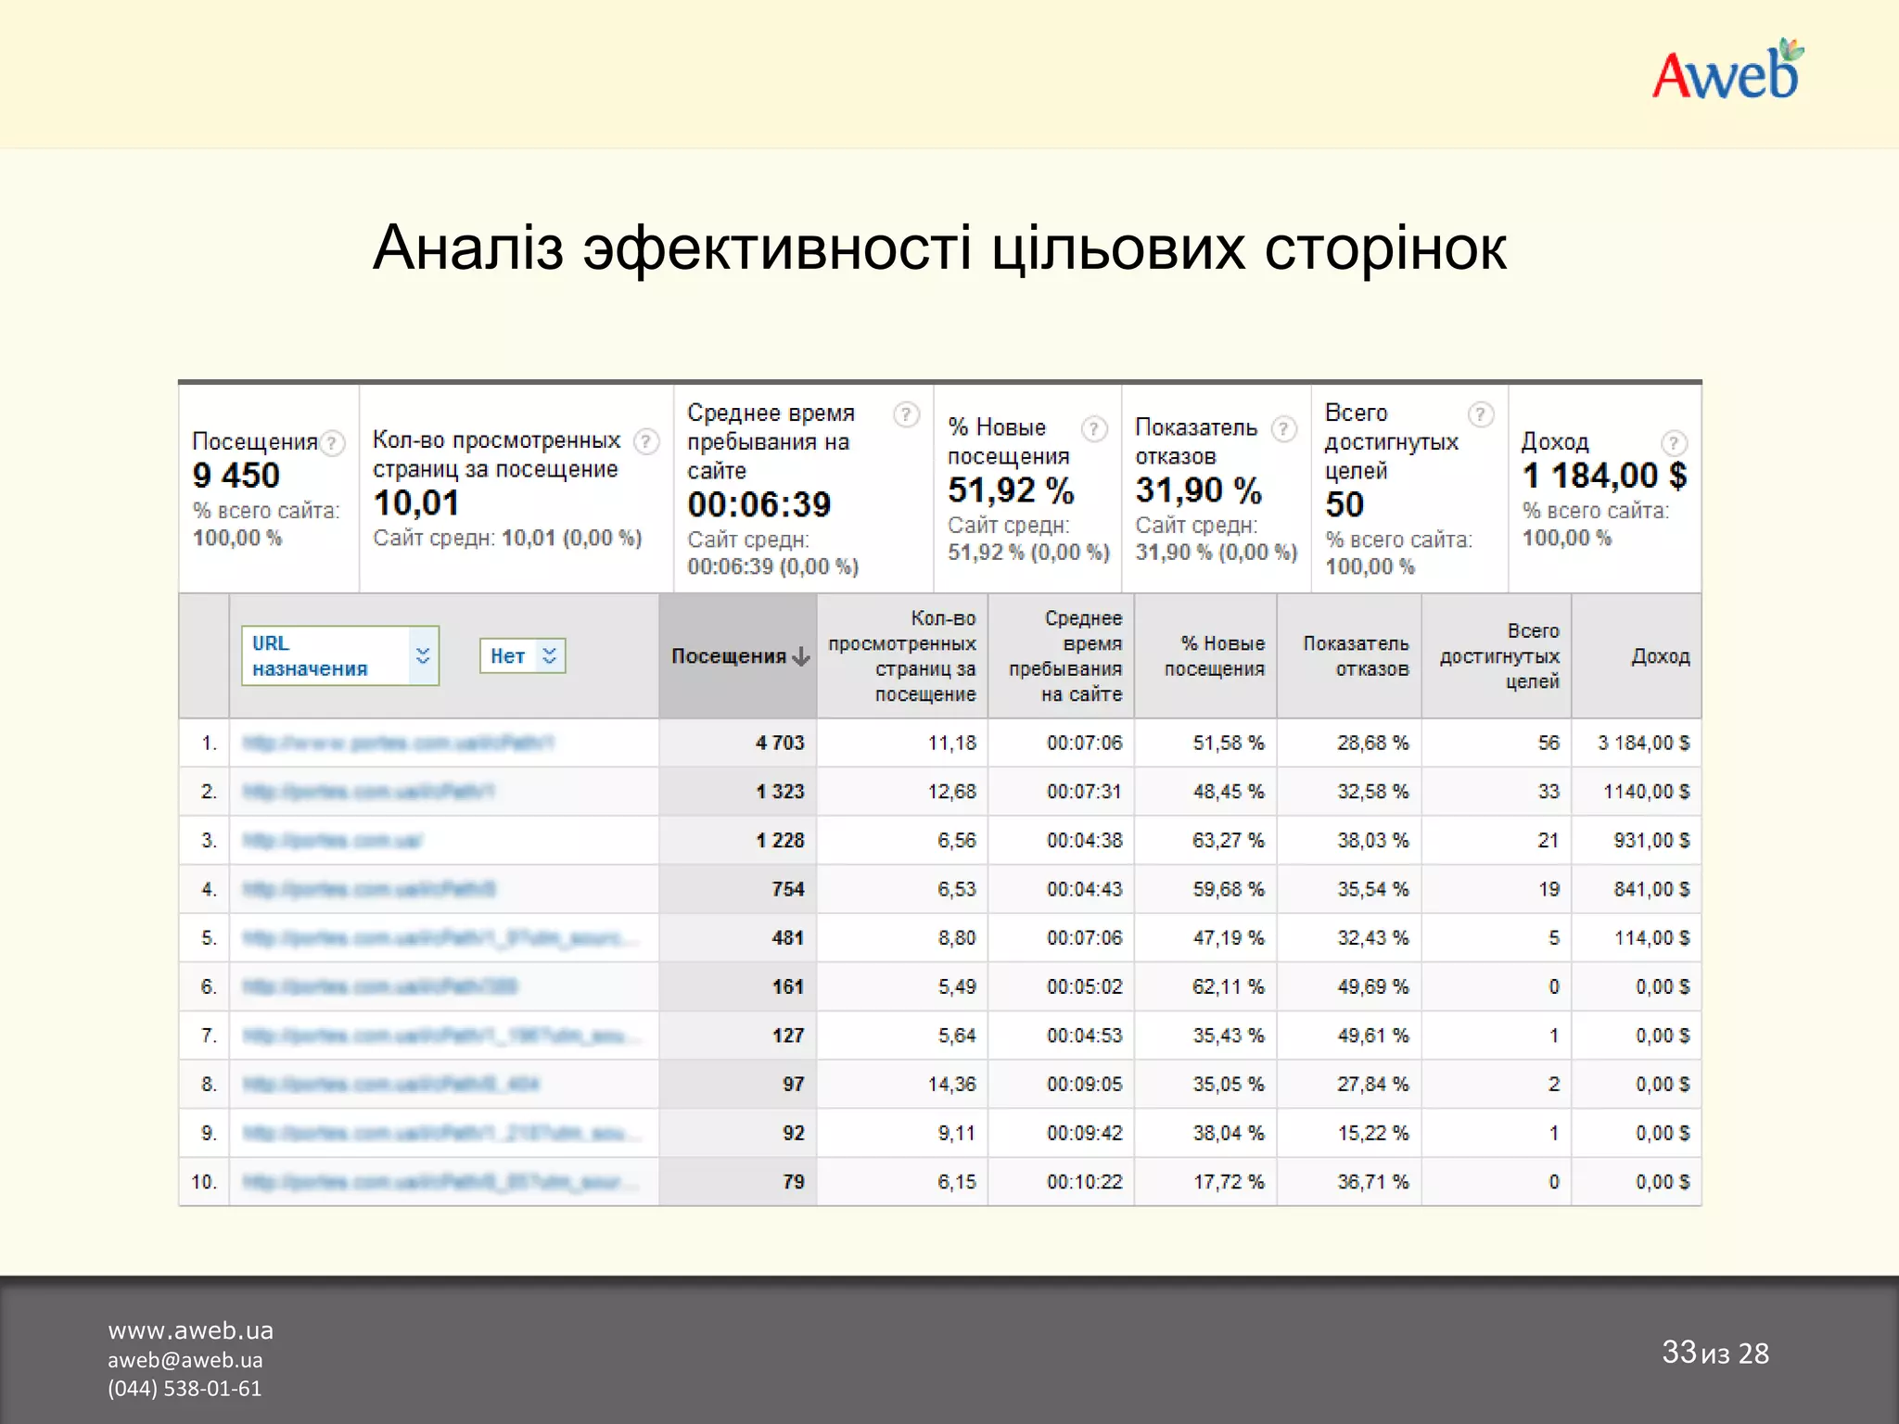Viewport: 1899px width, 1424px height.
Task: Click summary visits total 9 450
Action: click(x=236, y=476)
